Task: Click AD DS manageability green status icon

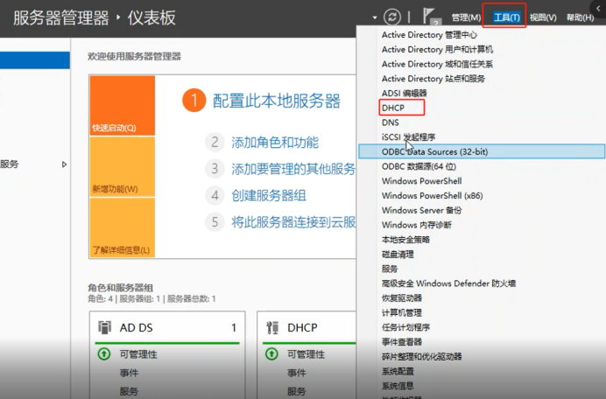Action: [104, 353]
